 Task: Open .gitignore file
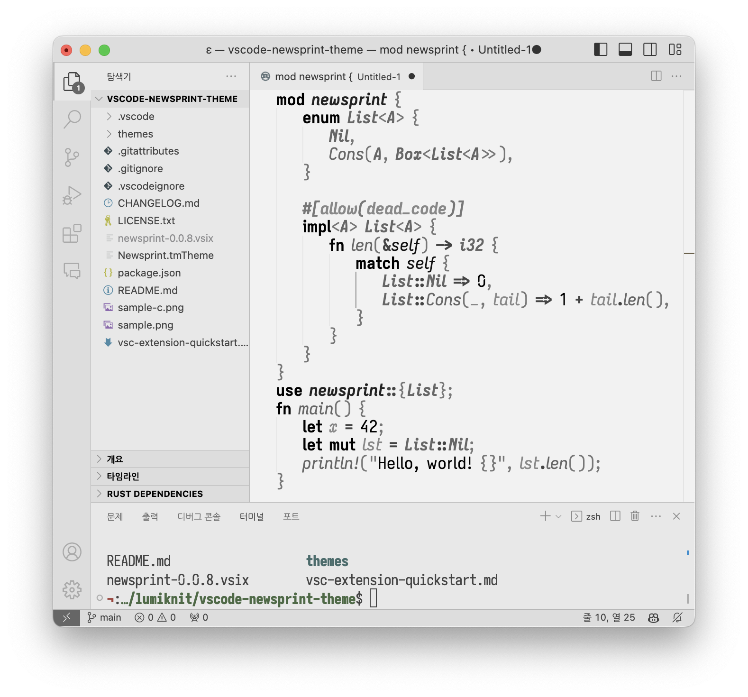pos(170,168)
